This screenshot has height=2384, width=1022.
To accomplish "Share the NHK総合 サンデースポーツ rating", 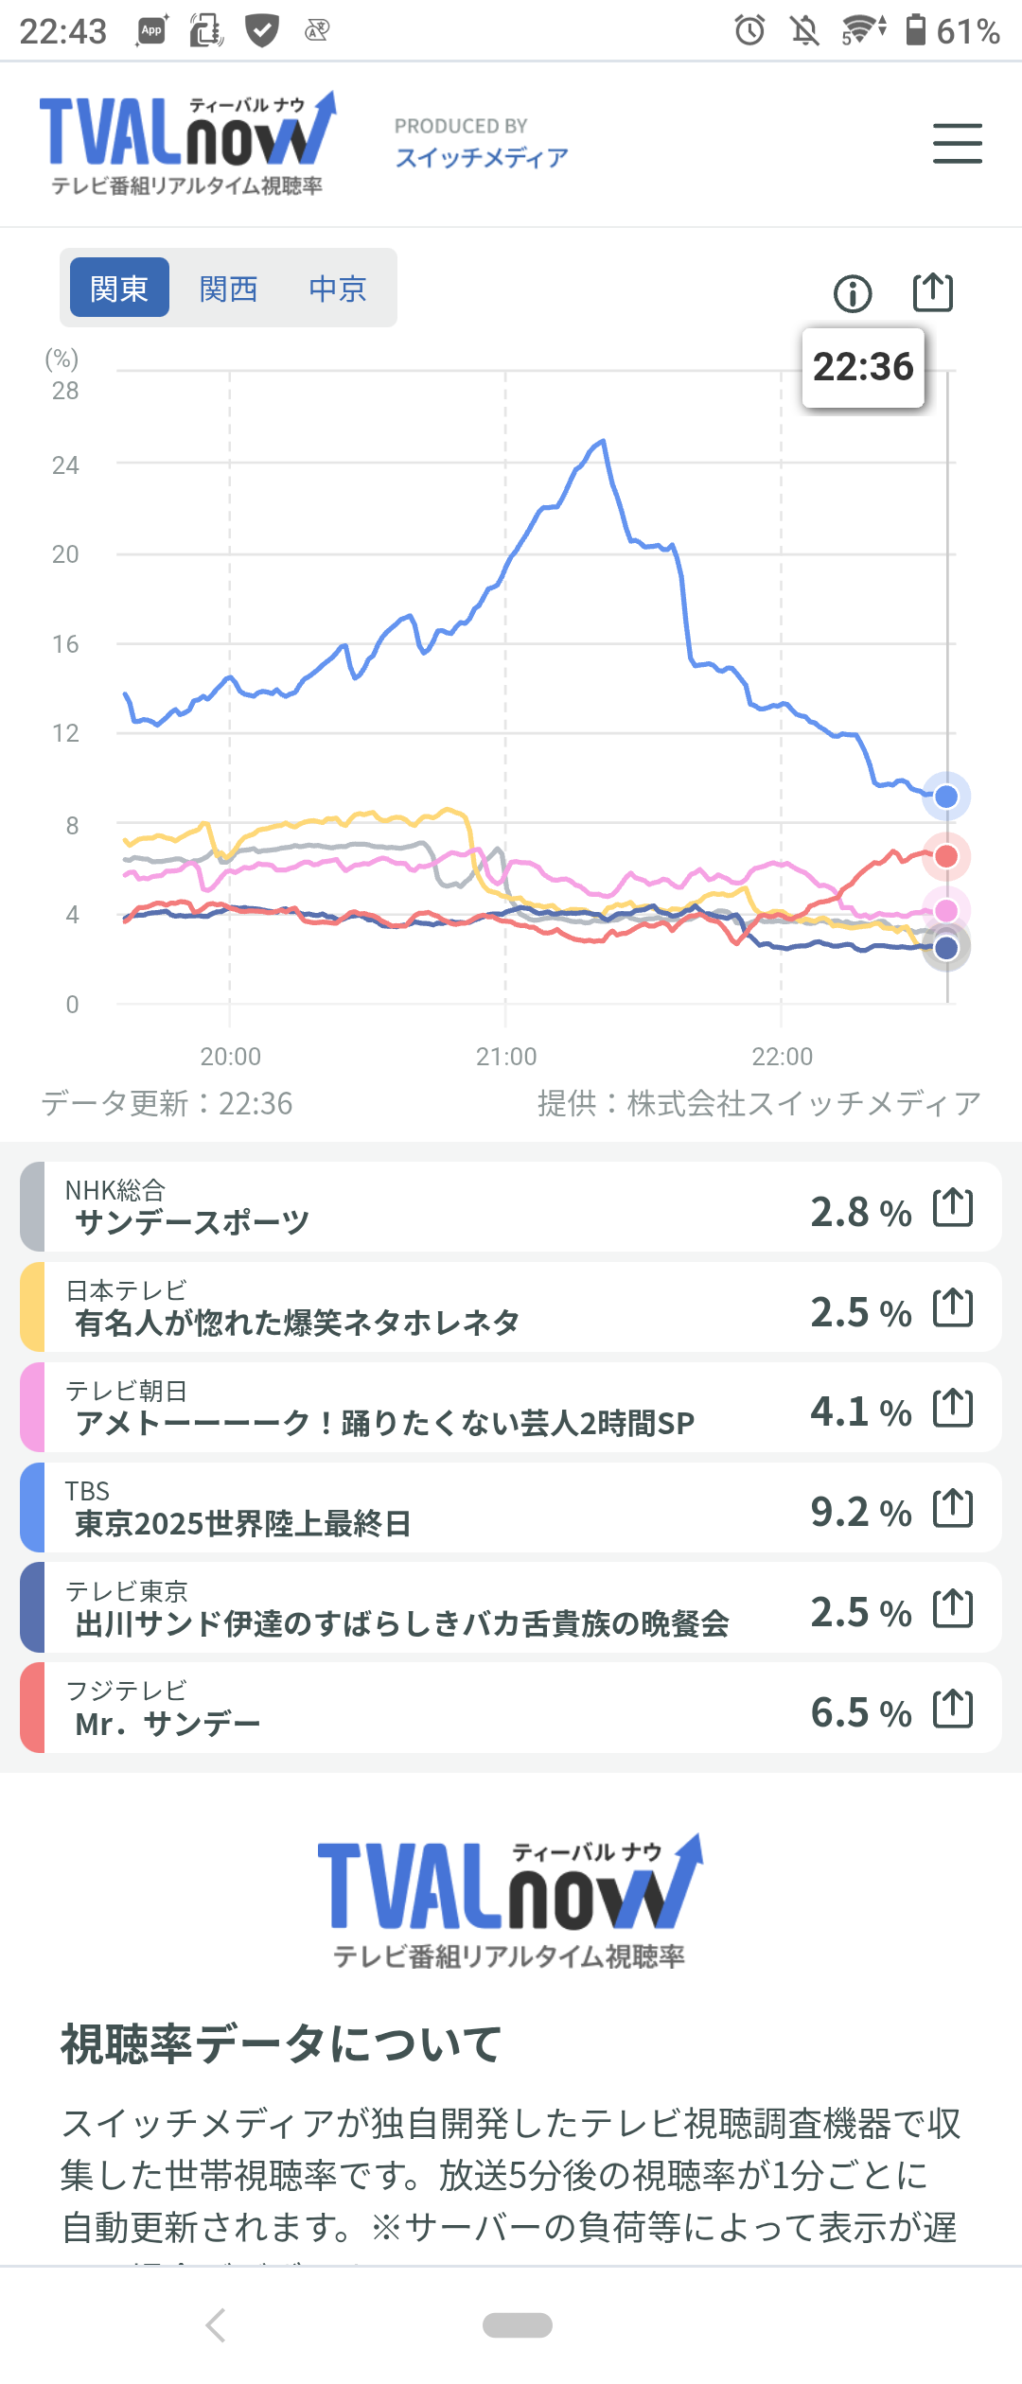I will [x=952, y=1208].
